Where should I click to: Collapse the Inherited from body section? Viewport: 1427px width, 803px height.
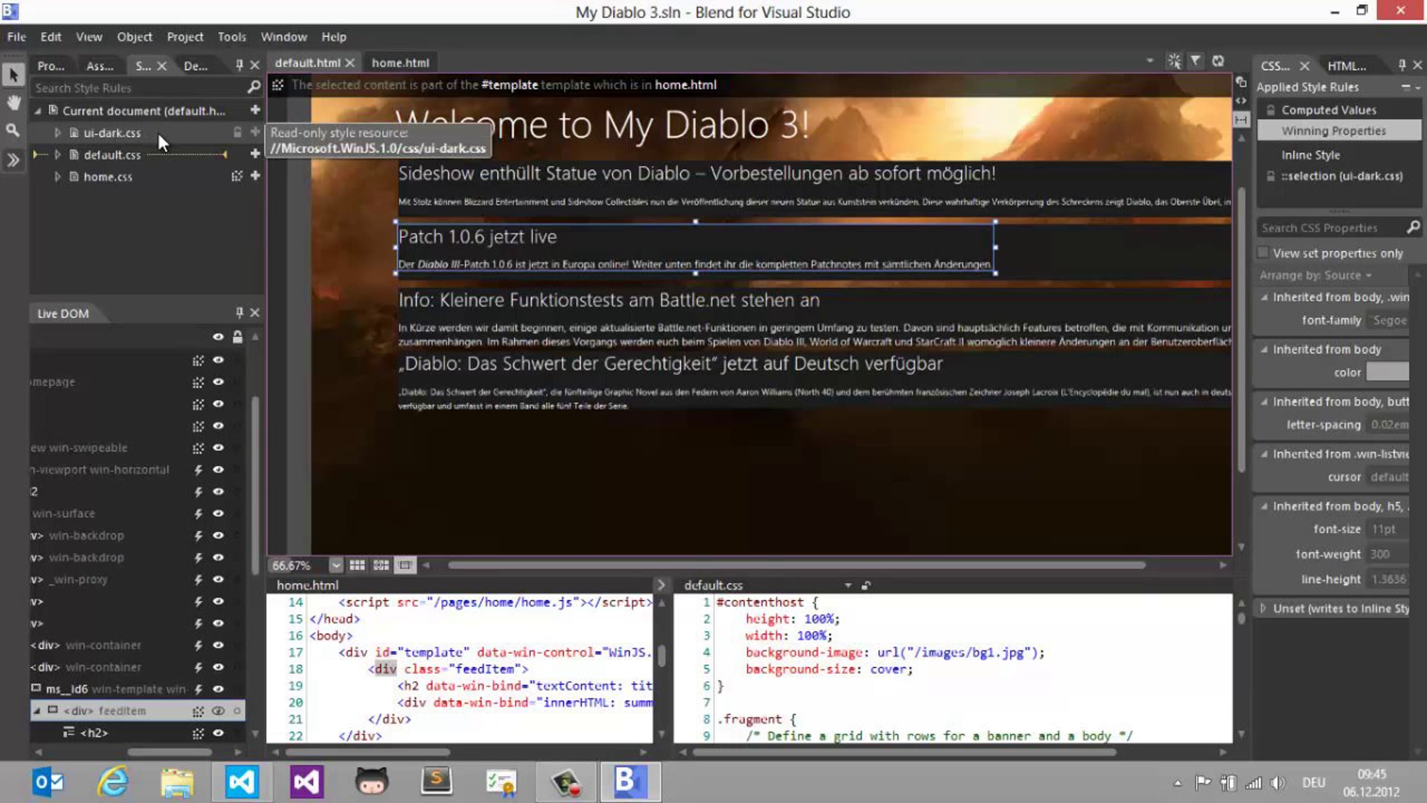click(x=1264, y=350)
